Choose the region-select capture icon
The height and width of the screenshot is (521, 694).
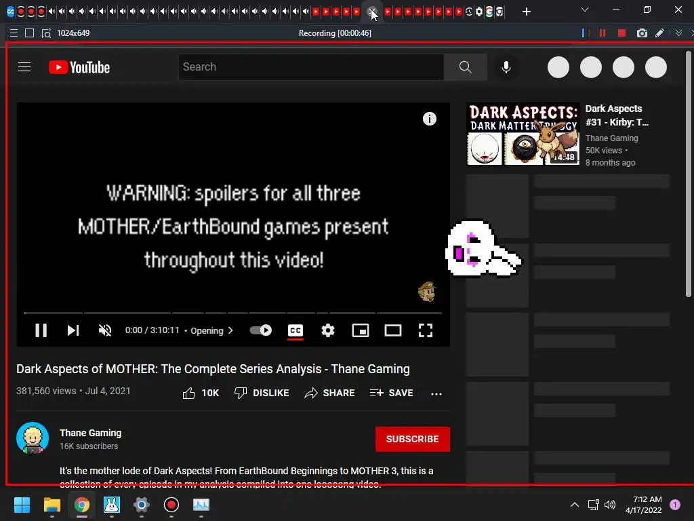point(46,33)
